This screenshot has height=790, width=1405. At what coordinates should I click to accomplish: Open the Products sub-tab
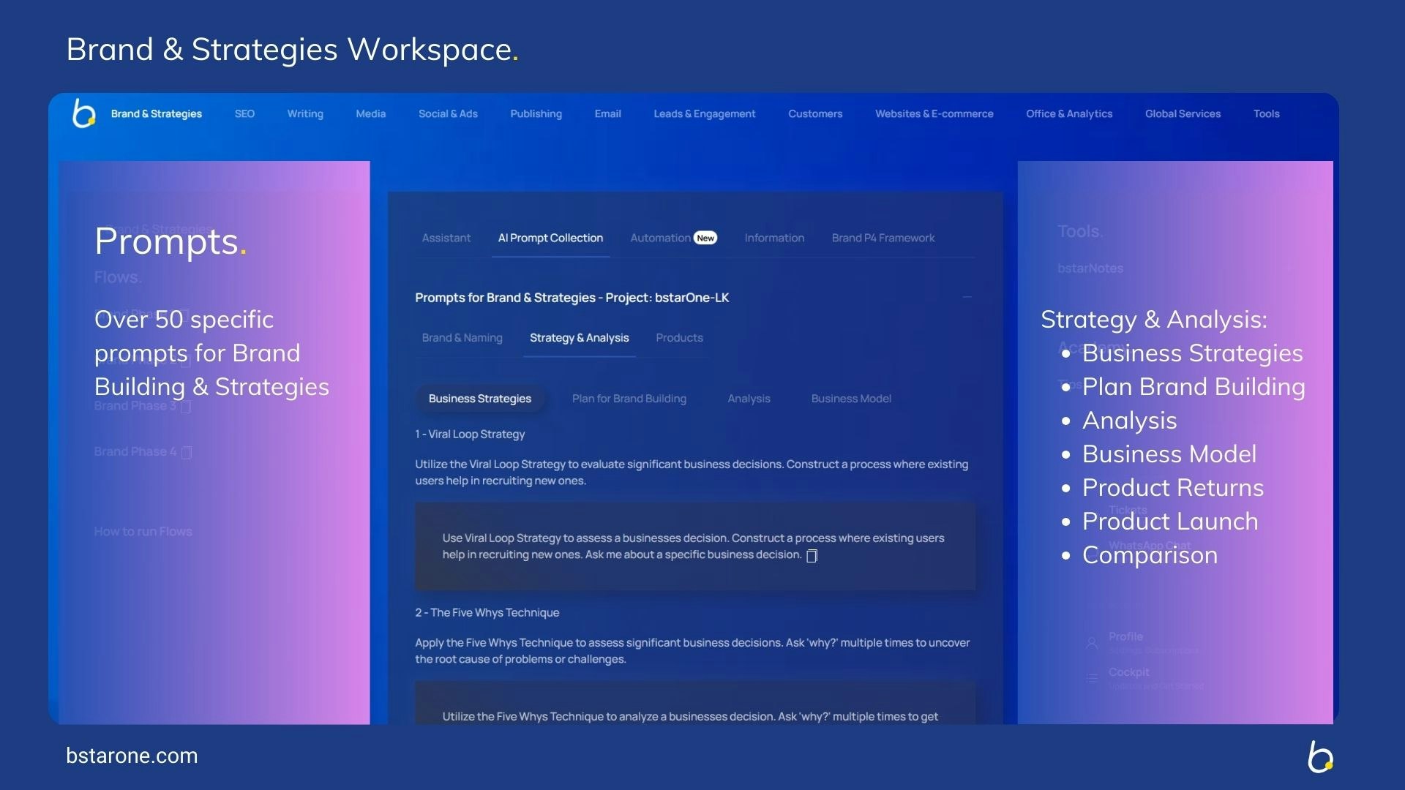click(x=679, y=338)
